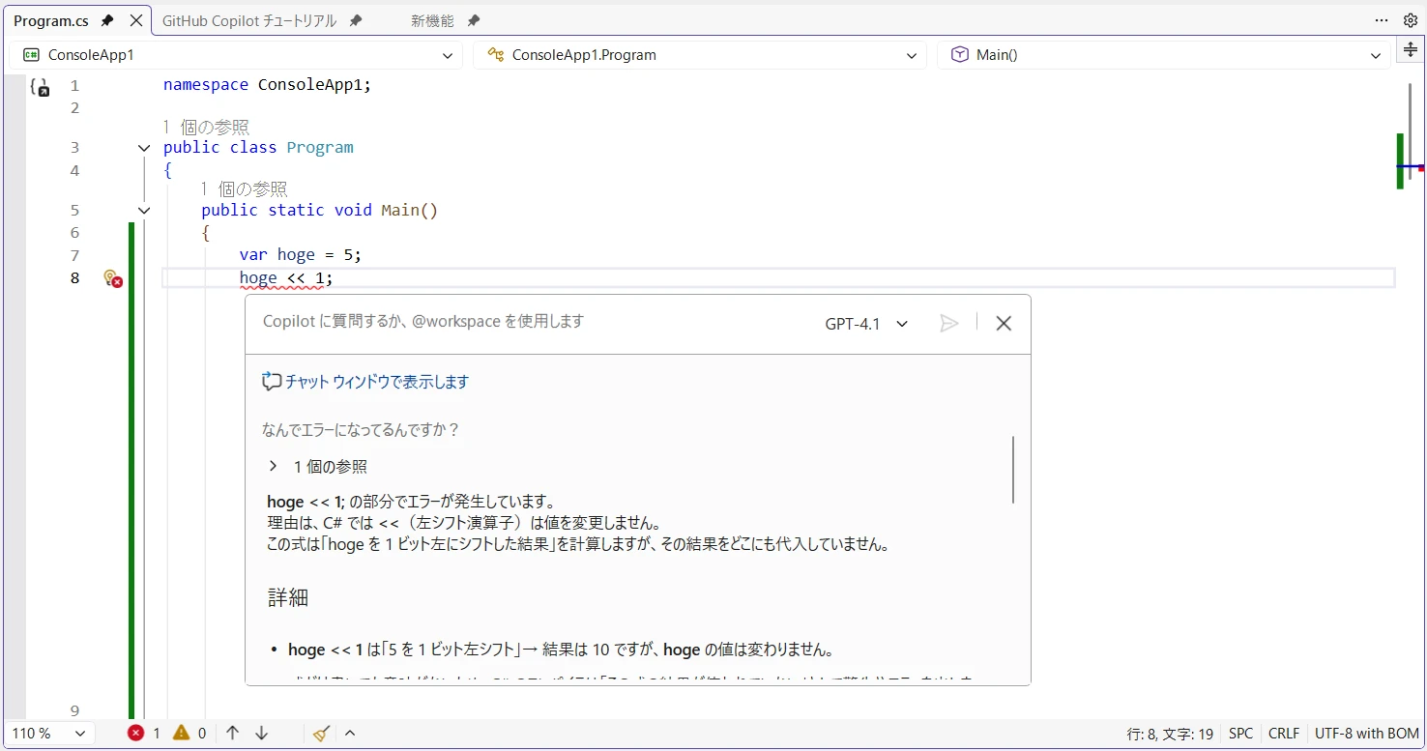
Task: Toggle pin on GitHub Copilot チュートリアル tab
Action: click(356, 20)
